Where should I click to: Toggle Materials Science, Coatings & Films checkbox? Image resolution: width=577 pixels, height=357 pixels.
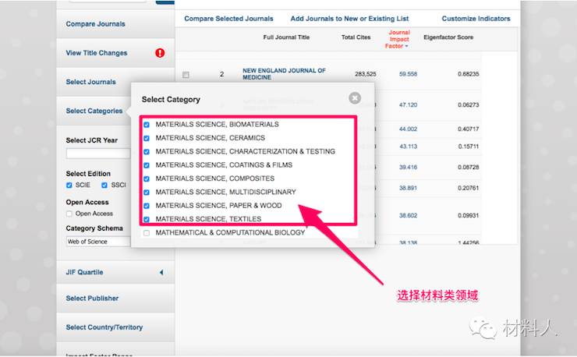147,165
